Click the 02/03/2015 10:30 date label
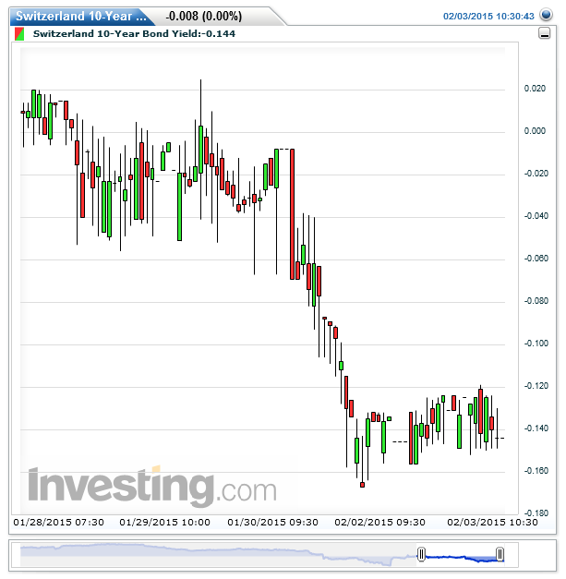This screenshot has height=579, width=566. [492, 522]
